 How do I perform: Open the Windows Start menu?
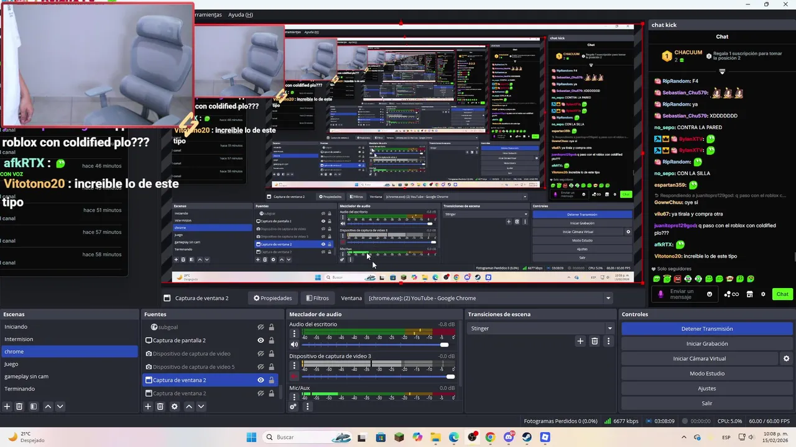pos(251,437)
